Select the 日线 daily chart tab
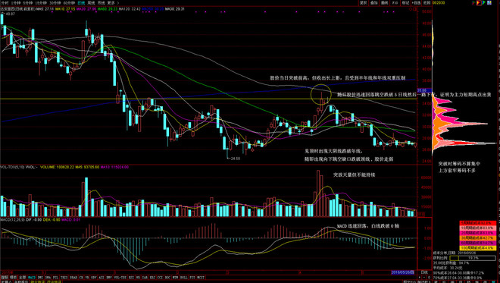The width and height of the screenshot is (500, 283). pos(82,2)
